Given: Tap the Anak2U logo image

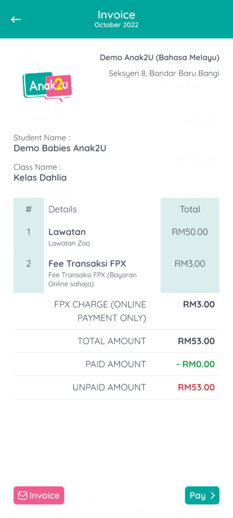Looking at the screenshot, I should tap(47, 87).
